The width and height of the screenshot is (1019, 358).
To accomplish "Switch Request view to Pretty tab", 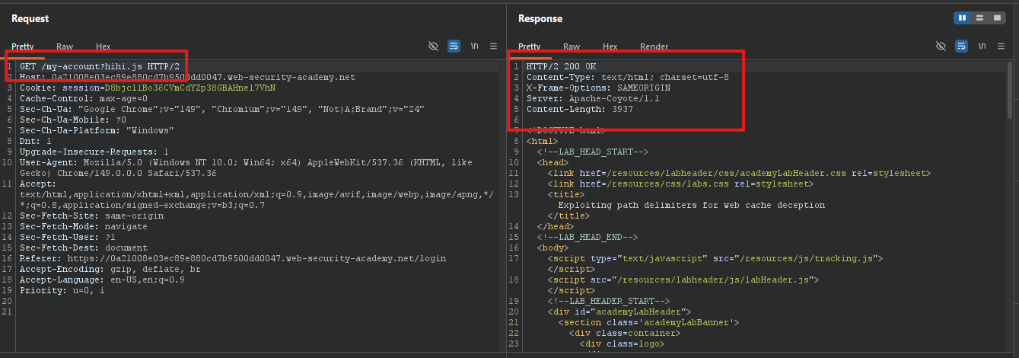I will click(22, 46).
